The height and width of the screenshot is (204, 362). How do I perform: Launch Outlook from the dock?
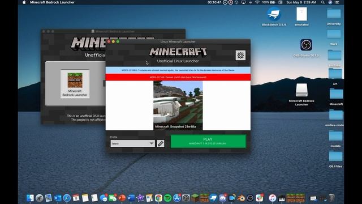[x=58, y=198]
